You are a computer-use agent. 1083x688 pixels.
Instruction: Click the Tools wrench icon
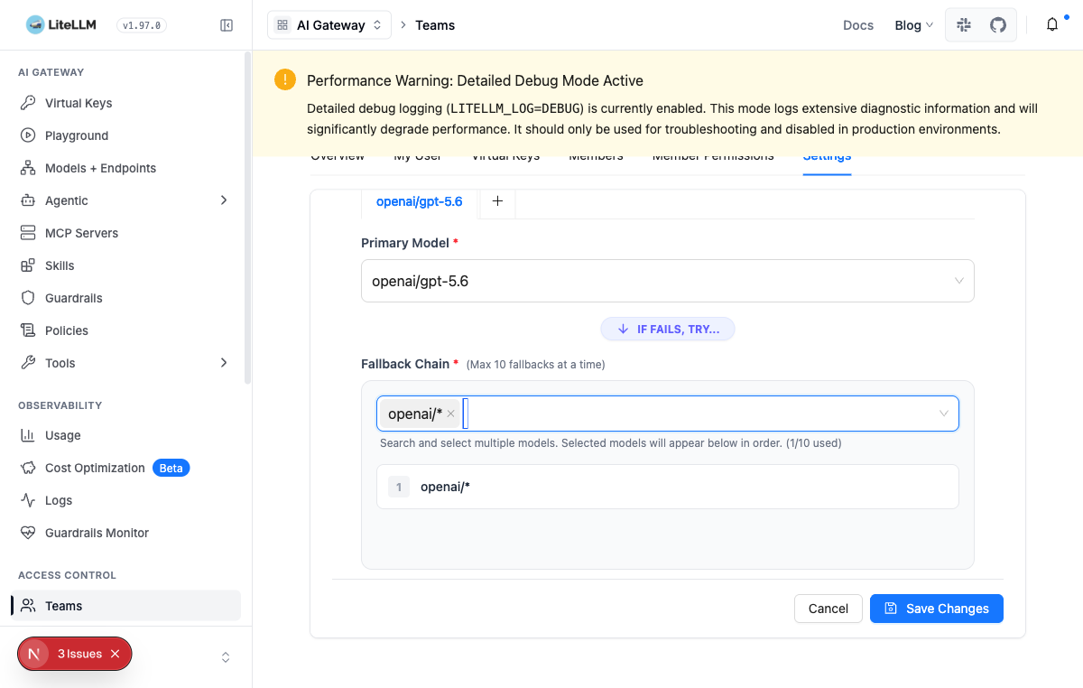(x=28, y=363)
